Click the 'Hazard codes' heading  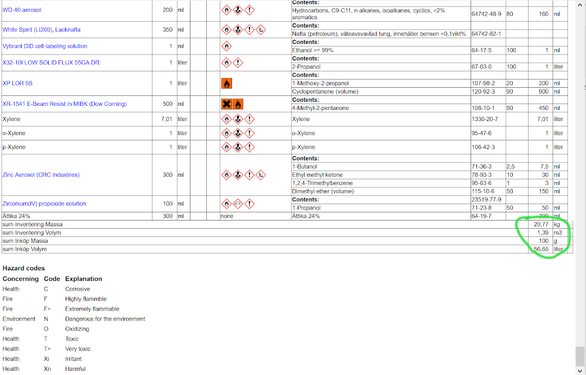pos(23,269)
